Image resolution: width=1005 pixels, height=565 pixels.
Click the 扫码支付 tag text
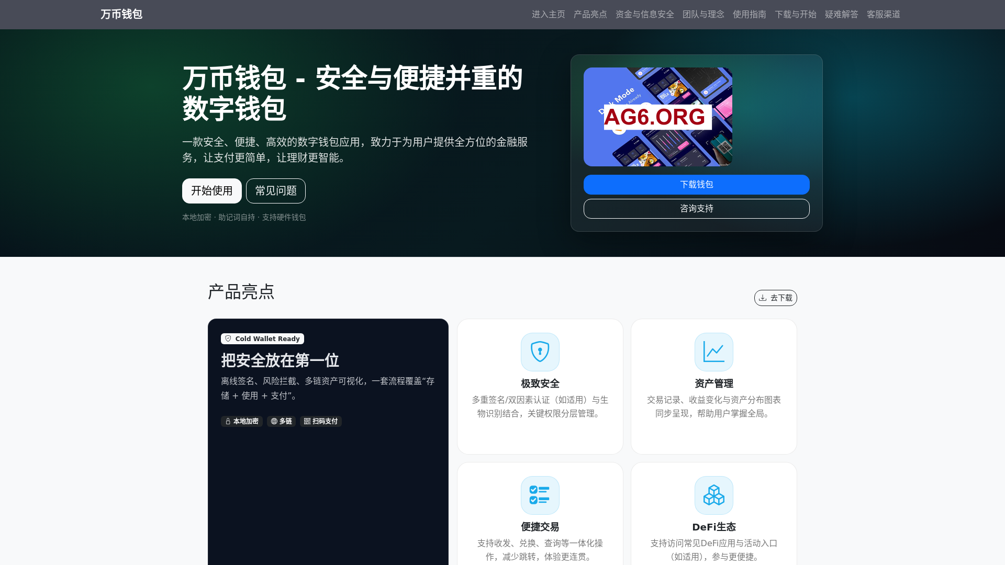325,421
